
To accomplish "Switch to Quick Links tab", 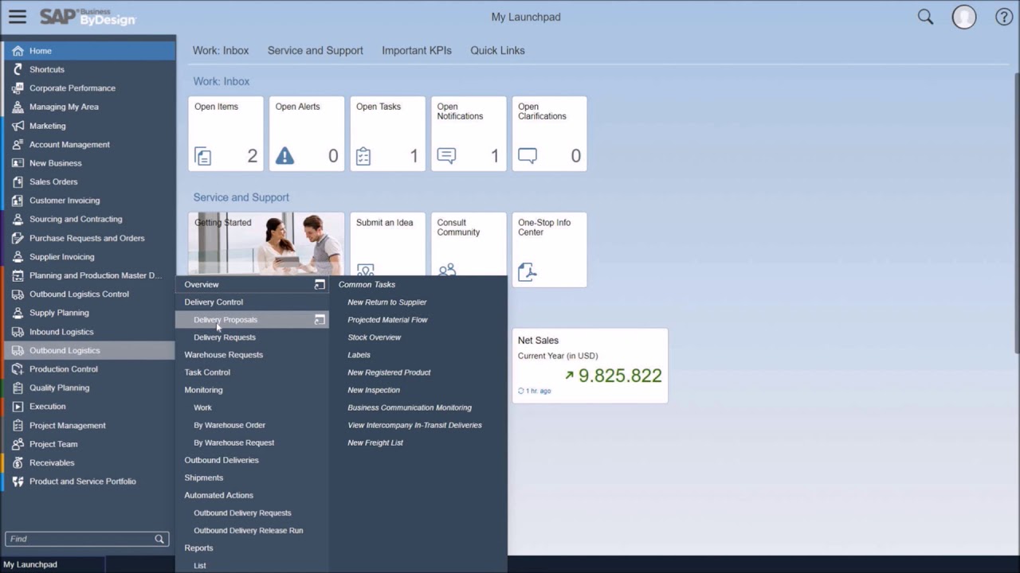I will (497, 50).
